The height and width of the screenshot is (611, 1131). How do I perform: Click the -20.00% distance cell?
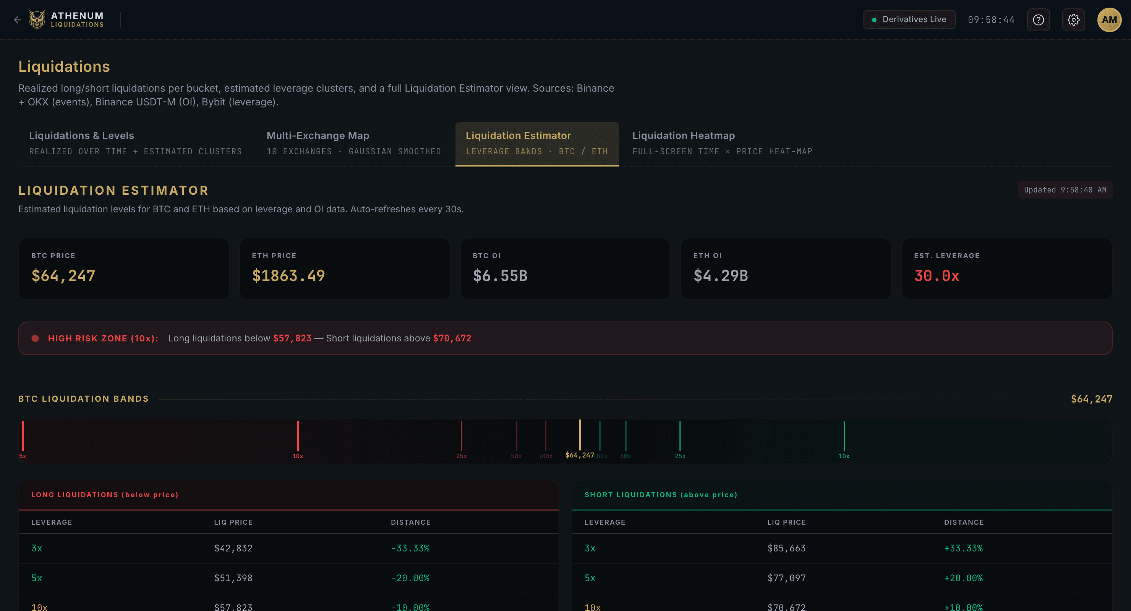click(410, 578)
